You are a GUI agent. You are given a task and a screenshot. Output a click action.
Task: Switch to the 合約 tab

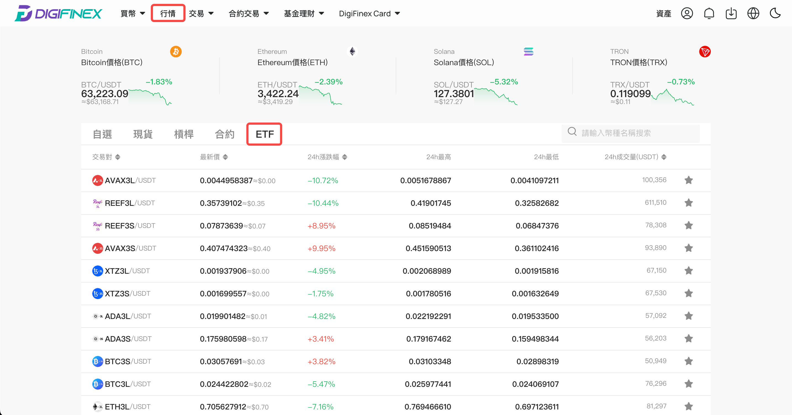[225, 134]
